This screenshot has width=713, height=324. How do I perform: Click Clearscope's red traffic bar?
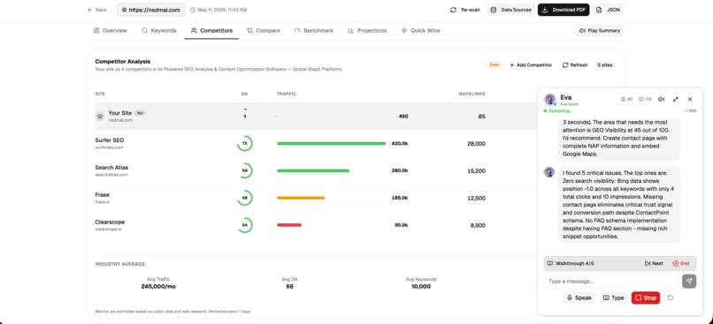[x=289, y=225]
